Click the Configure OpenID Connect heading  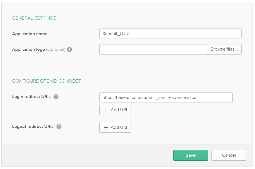pyautogui.click(x=46, y=81)
